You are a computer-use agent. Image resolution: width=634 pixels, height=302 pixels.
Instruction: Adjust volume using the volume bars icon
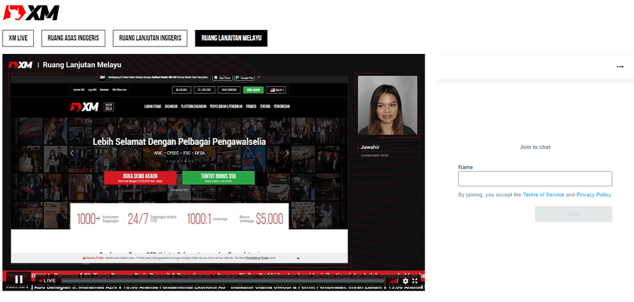click(x=395, y=281)
